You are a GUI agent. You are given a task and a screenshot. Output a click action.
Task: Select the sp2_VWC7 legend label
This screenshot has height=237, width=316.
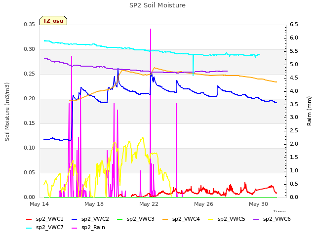49,228
